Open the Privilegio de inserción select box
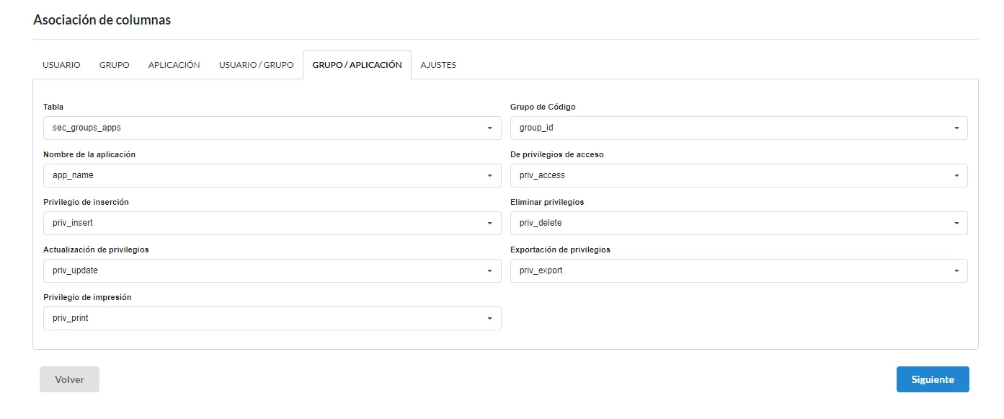The height and width of the screenshot is (419, 1004). (272, 223)
